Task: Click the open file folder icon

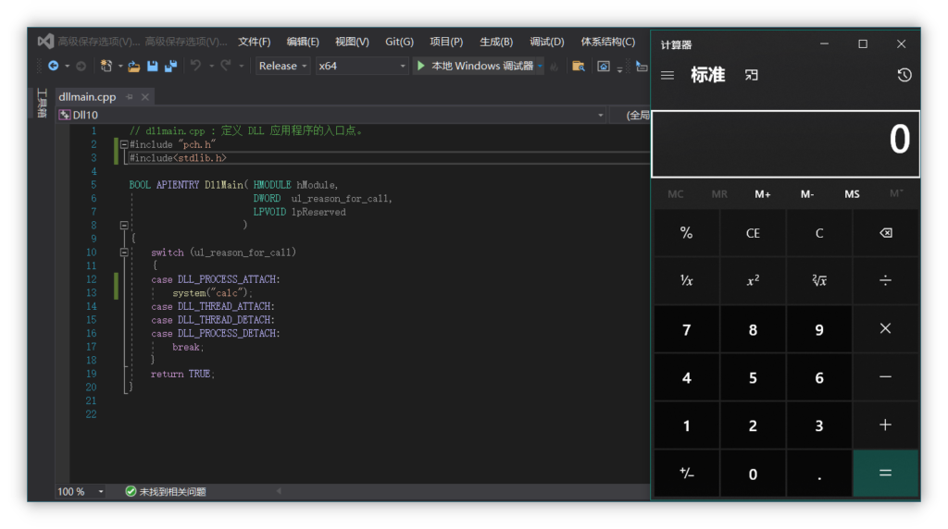Action: [134, 66]
